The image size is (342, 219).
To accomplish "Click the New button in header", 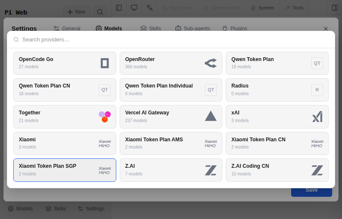I will (x=77, y=12).
